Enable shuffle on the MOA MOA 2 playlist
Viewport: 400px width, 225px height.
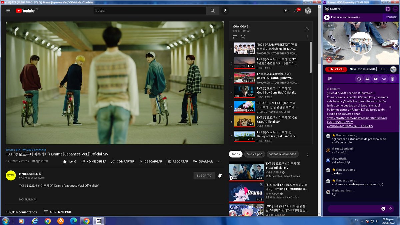[x=243, y=37]
